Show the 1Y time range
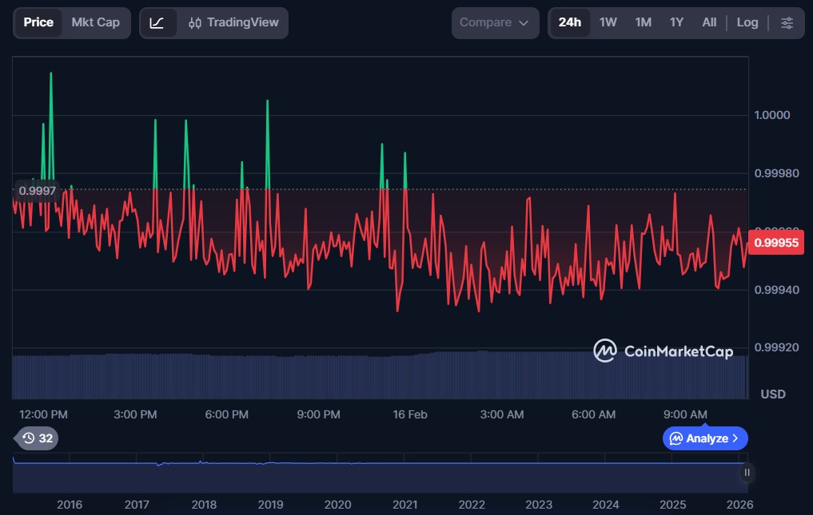The height and width of the screenshot is (515, 813). click(x=676, y=23)
